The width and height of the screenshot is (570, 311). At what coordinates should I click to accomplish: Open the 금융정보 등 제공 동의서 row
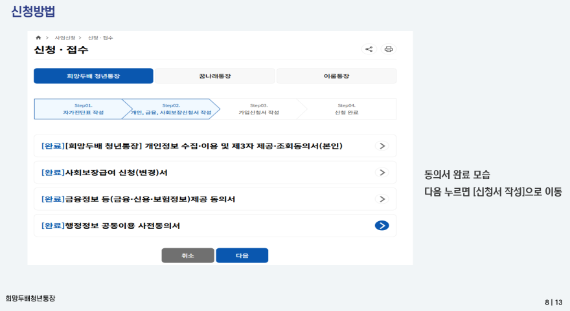215,199
